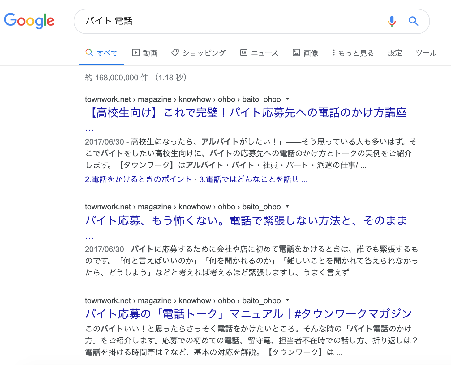Expand the first result's URL dropdown arrow
The width and height of the screenshot is (451, 365).
pos(287,99)
